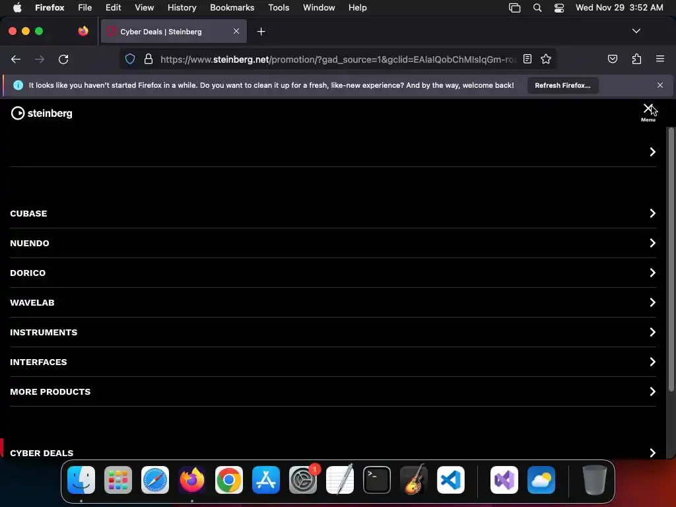Open the History menu
The image size is (676, 507).
coord(182,7)
